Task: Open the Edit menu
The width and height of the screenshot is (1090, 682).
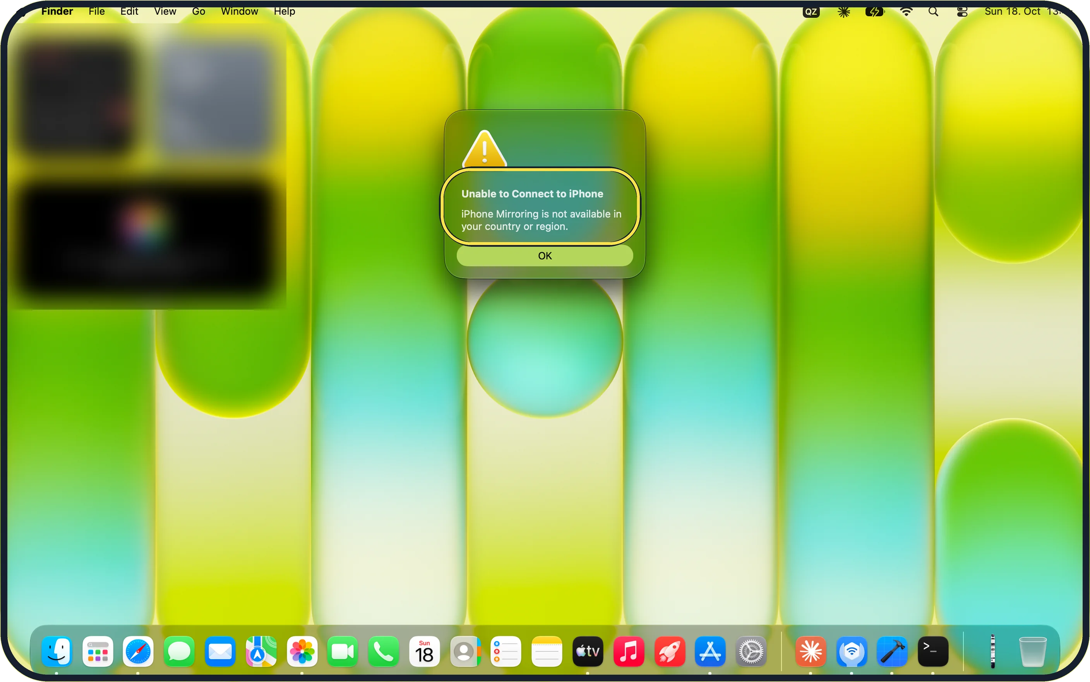Action: pos(129,11)
